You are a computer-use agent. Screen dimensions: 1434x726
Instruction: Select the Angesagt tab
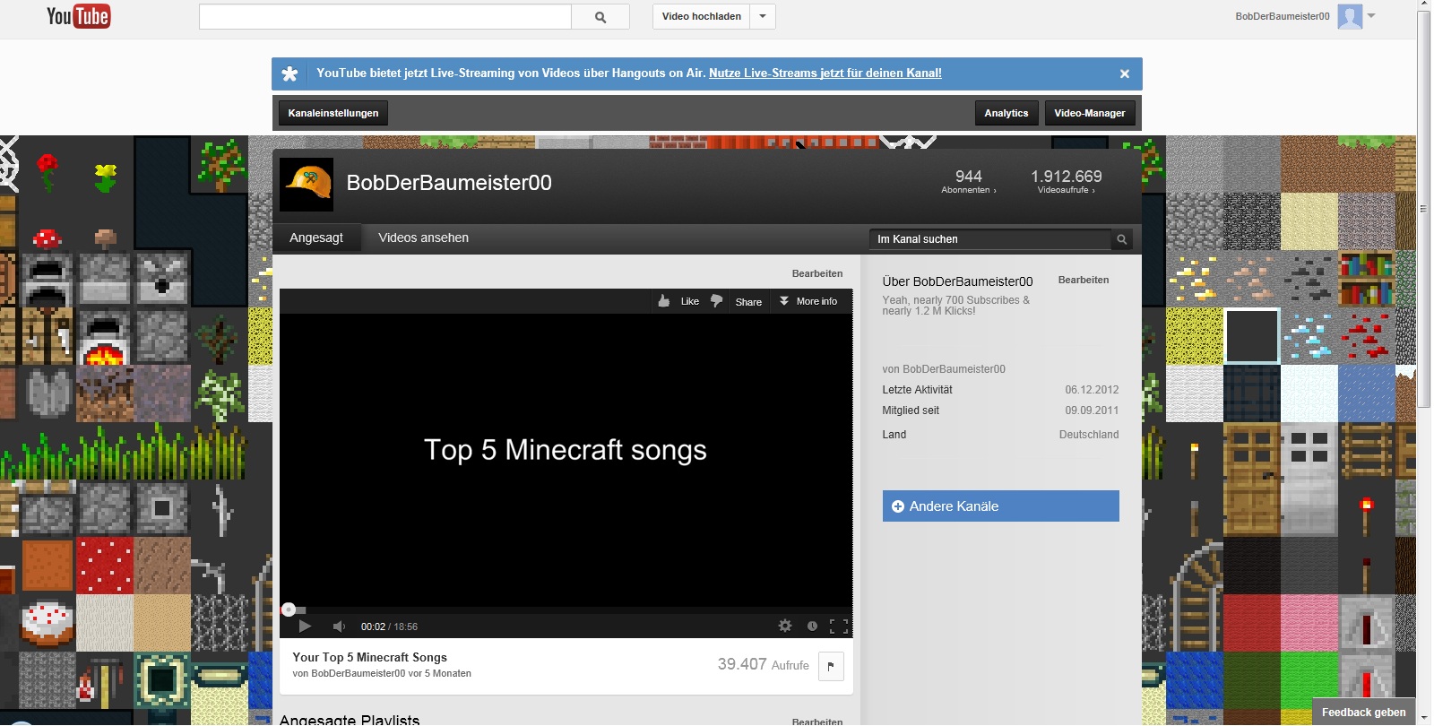point(316,238)
